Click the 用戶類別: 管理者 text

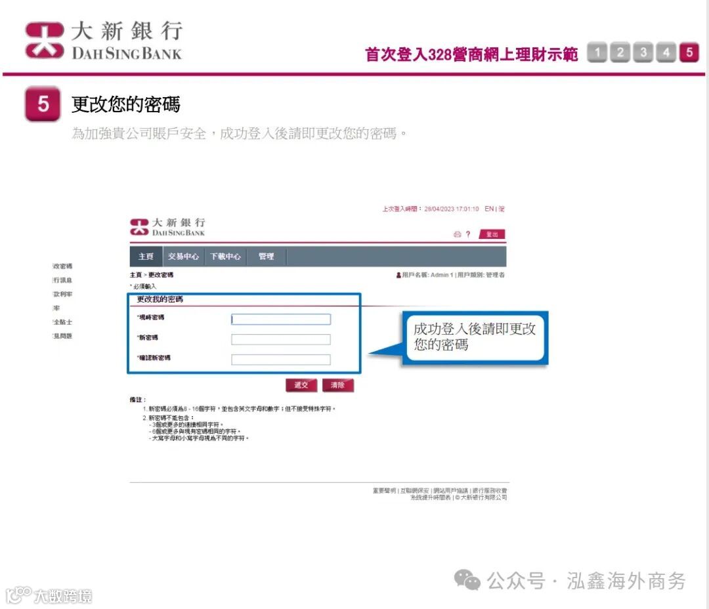(481, 275)
